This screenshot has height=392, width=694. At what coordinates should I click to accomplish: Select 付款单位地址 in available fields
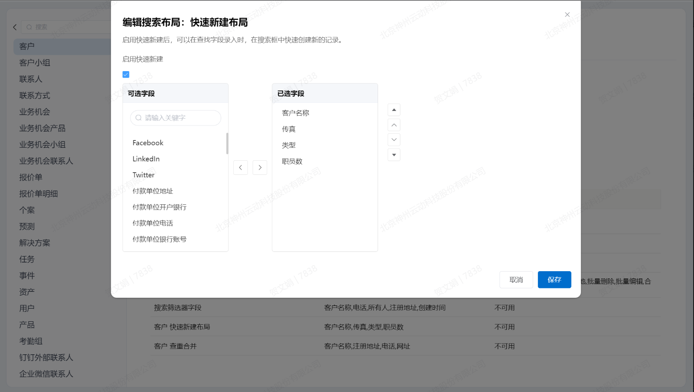click(153, 191)
